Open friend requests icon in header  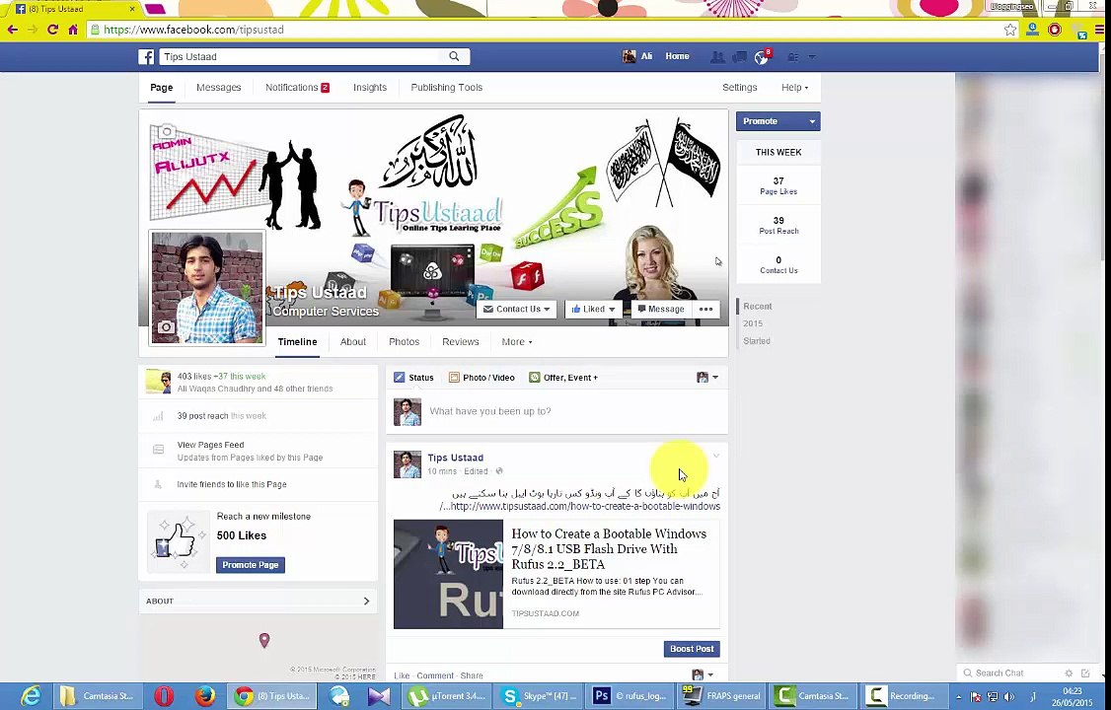coord(717,56)
